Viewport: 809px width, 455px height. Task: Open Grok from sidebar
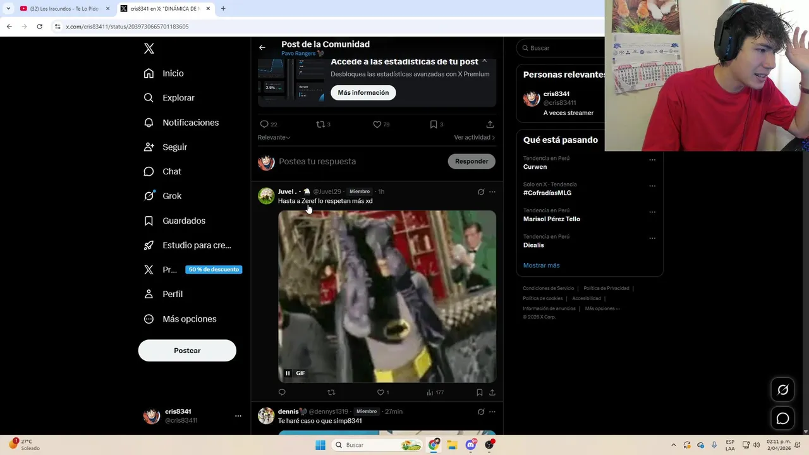(x=162, y=196)
